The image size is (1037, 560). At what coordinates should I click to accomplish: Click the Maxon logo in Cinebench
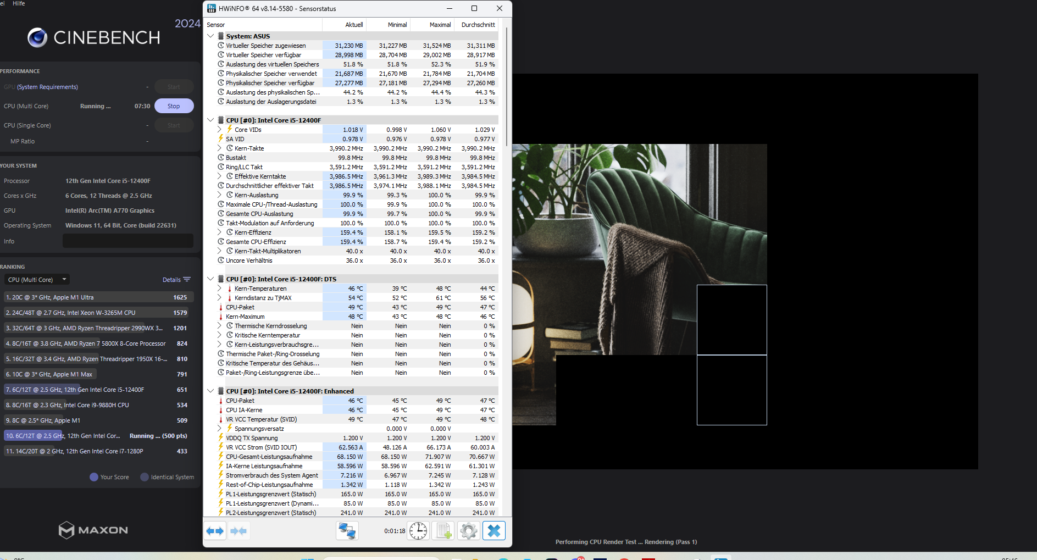[93, 530]
